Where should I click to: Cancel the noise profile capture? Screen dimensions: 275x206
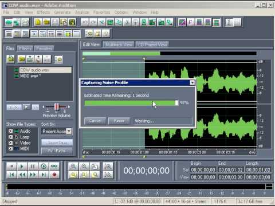point(95,121)
